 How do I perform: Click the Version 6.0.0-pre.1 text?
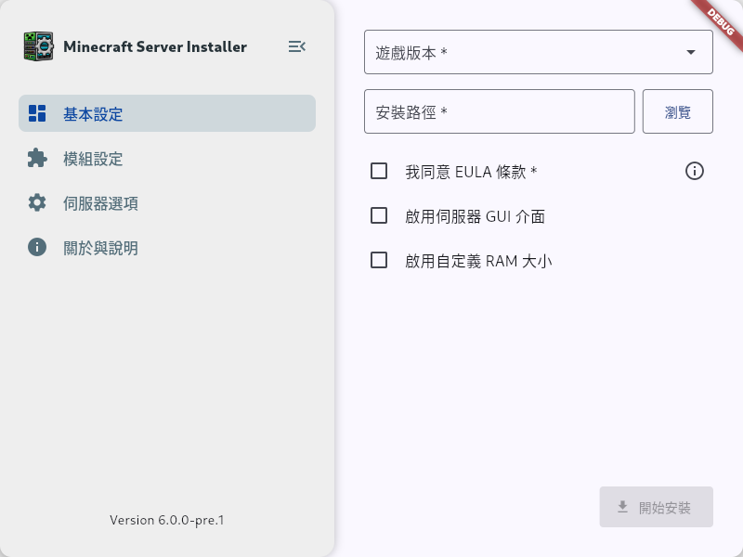(167, 520)
